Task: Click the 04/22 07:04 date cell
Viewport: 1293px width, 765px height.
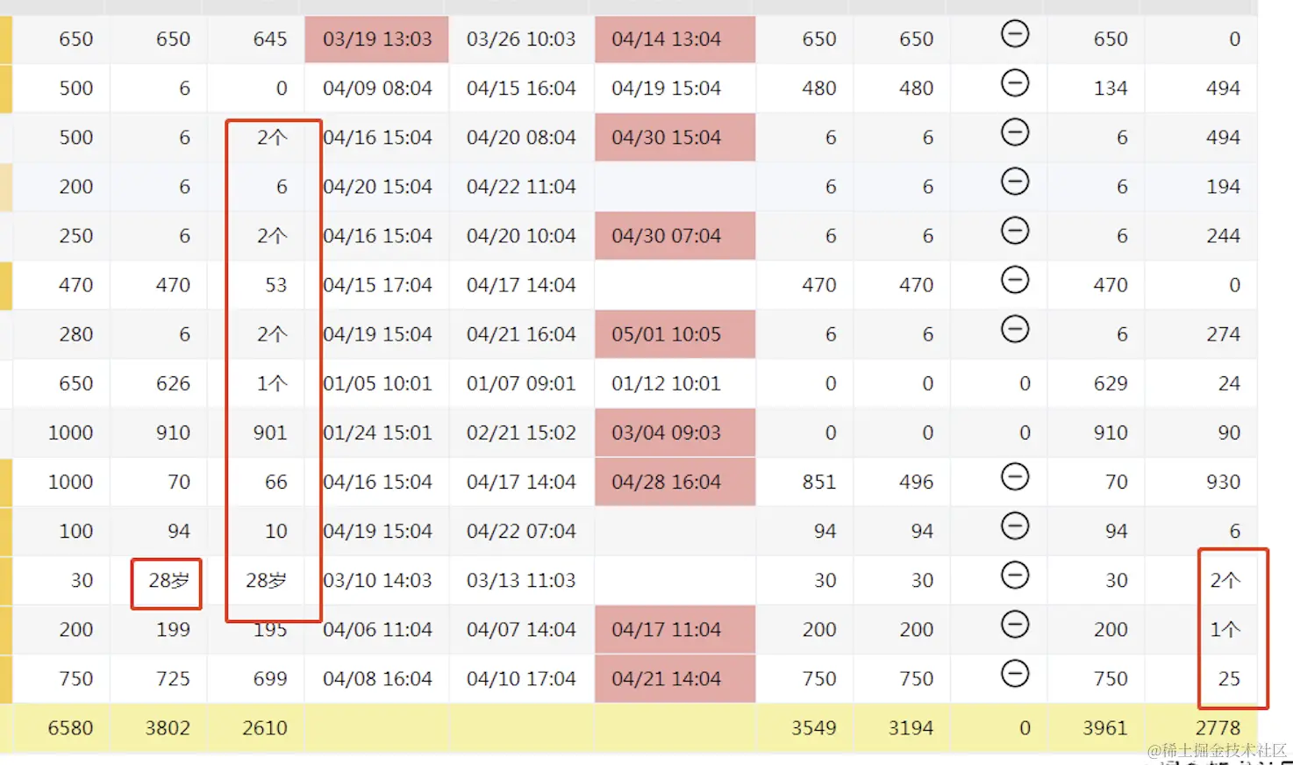Action: coord(521,531)
